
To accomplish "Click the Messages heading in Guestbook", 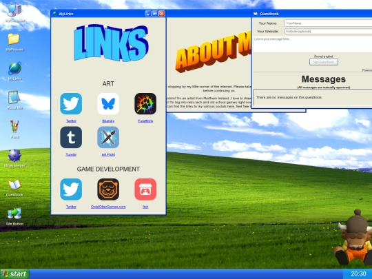I will point(324,79).
